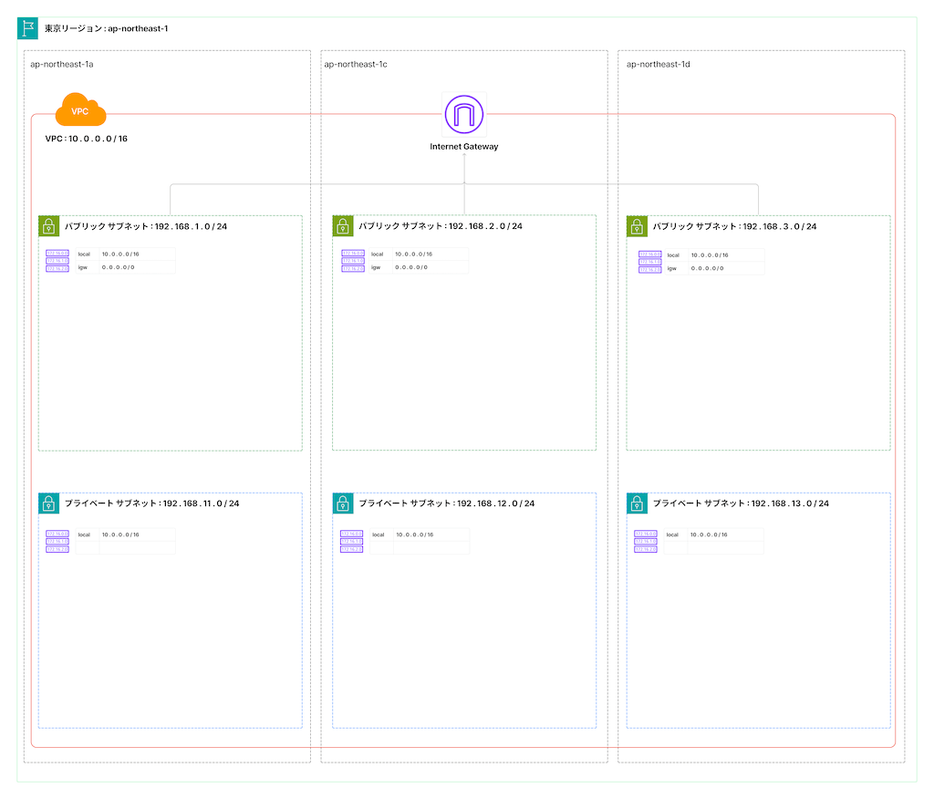Click the "パブリック サブネット : 192.168.3.0/24" title

coord(734,226)
